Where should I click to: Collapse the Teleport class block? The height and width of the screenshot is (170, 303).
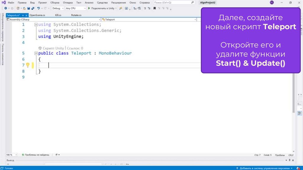point(36,53)
